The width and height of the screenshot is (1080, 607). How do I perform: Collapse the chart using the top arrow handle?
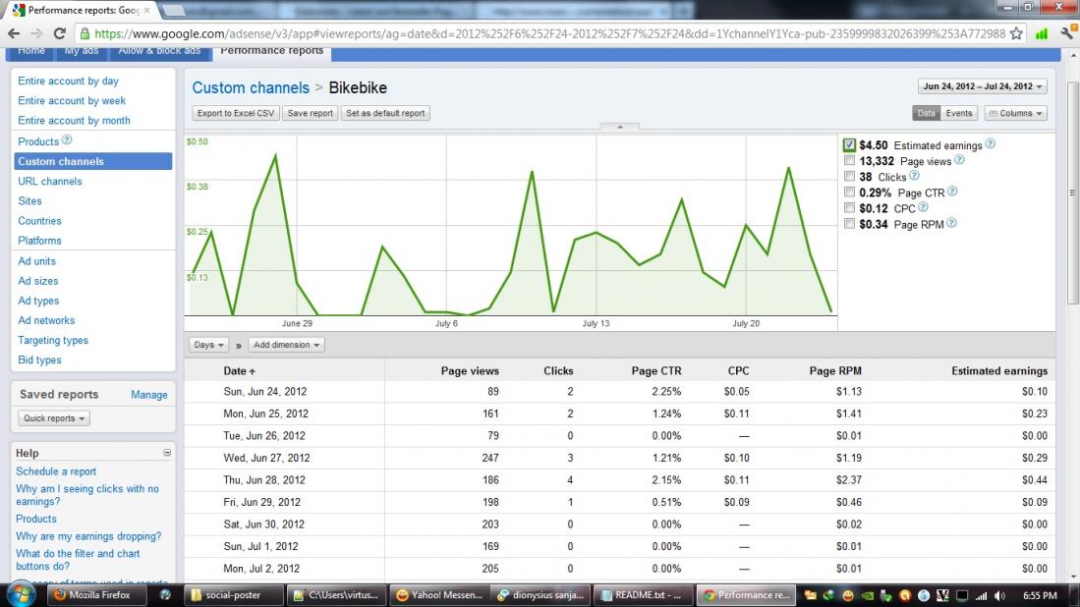point(619,127)
